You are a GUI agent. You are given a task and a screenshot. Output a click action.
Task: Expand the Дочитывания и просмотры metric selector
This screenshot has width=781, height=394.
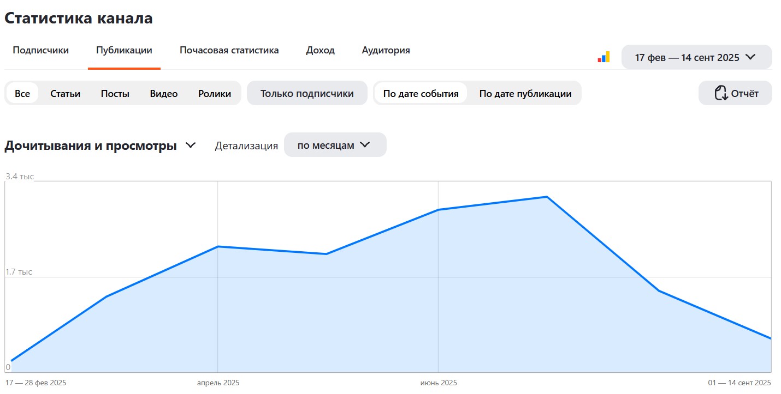pos(100,146)
